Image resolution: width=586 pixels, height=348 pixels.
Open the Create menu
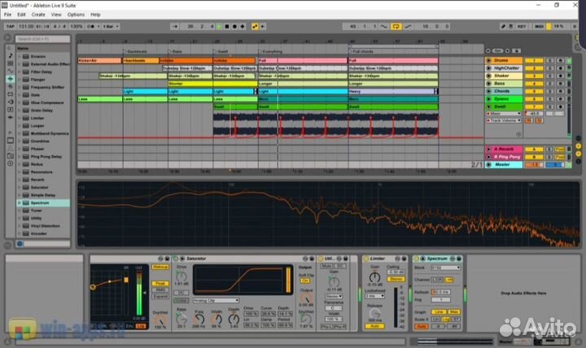(38, 14)
